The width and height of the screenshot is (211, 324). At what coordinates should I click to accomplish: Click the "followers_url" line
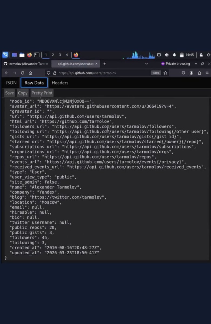[x=93, y=126]
